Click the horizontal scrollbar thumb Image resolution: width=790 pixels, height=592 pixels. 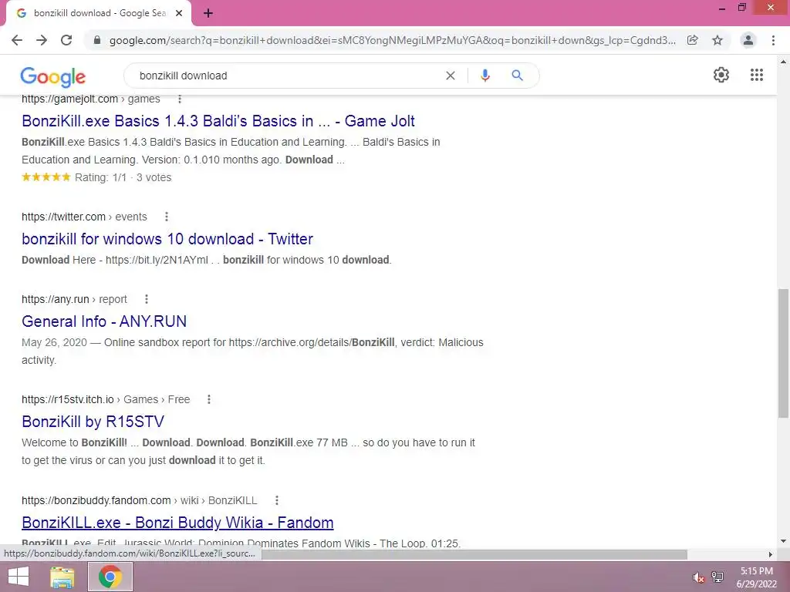click(x=474, y=554)
